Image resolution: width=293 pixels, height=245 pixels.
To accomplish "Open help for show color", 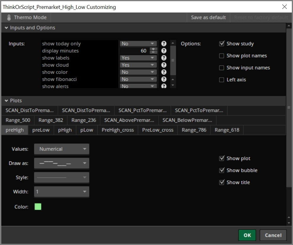I will 164,72.
